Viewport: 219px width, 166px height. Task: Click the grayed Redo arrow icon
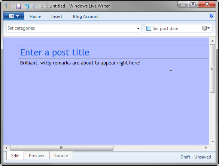[x=35, y=6]
